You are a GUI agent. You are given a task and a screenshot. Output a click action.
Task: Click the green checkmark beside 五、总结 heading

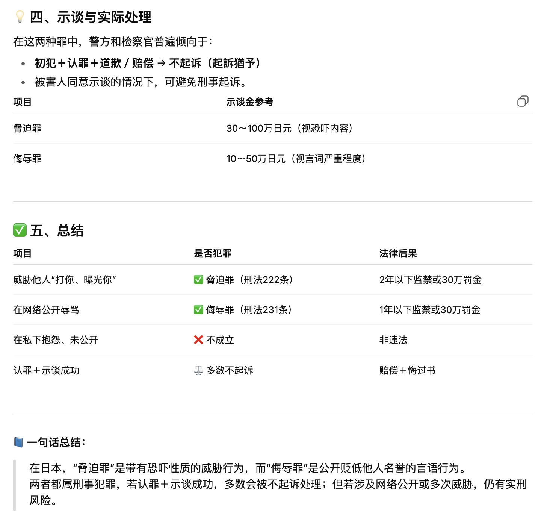click(20, 230)
